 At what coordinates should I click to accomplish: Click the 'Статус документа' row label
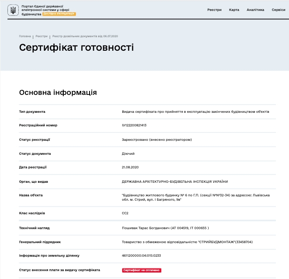35,153
